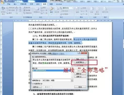This screenshot has width=124, height=95.
Task: Click the help question-mark icon in the dialog
Action: (79, 53)
